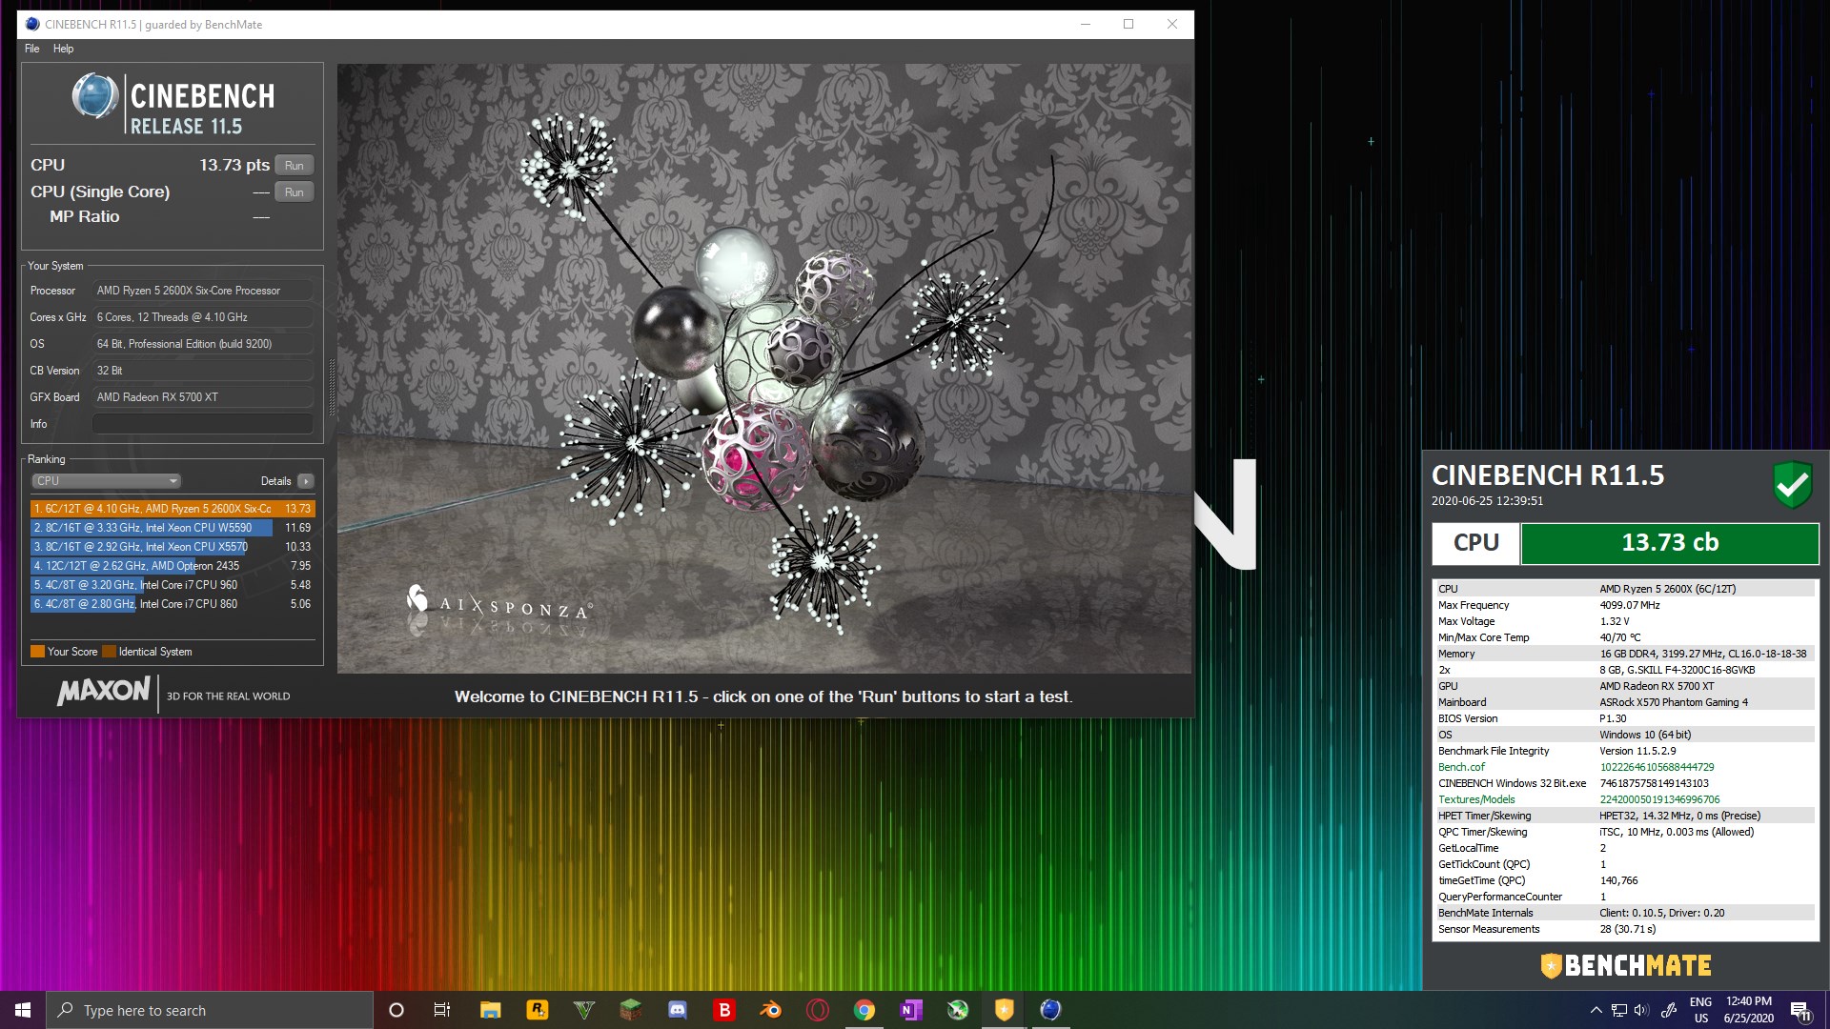Open Discord from the taskbar
The width and height of the screenshot is (1830, 1029).
678,1010
